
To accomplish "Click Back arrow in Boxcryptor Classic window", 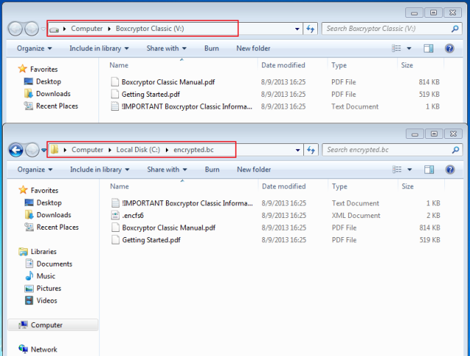I will coord(15,29).
